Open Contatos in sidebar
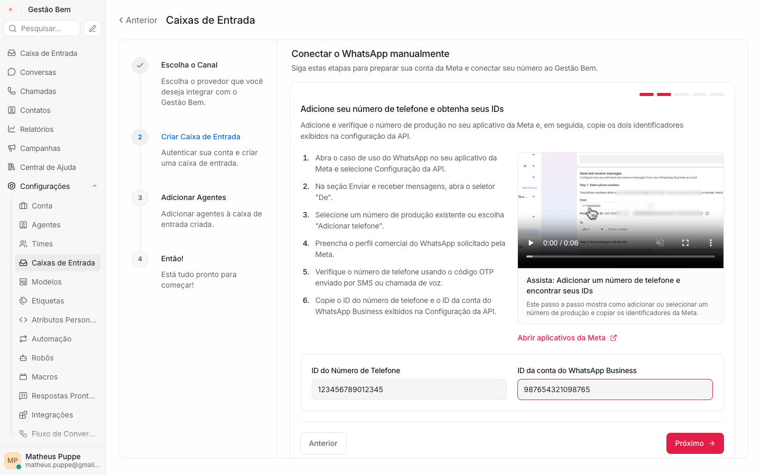This screenshot has height=475, width=761. (35, 110)
